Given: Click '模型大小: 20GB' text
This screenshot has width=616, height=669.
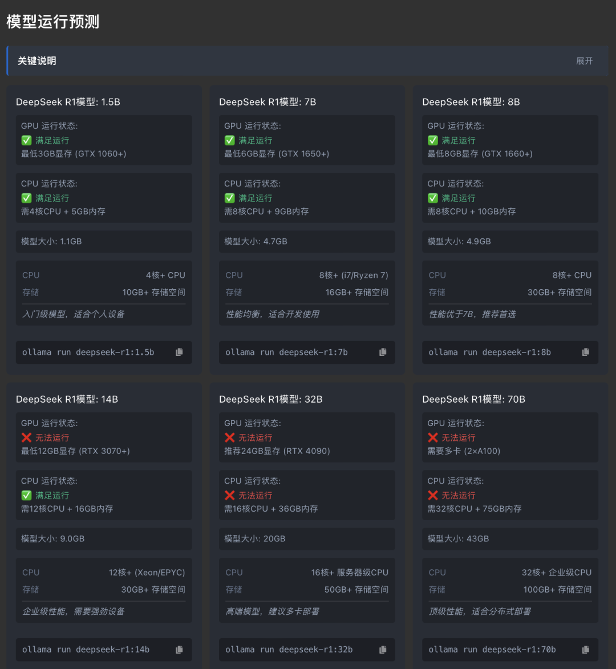Looking at the screenshot, I should pos(255,539).
